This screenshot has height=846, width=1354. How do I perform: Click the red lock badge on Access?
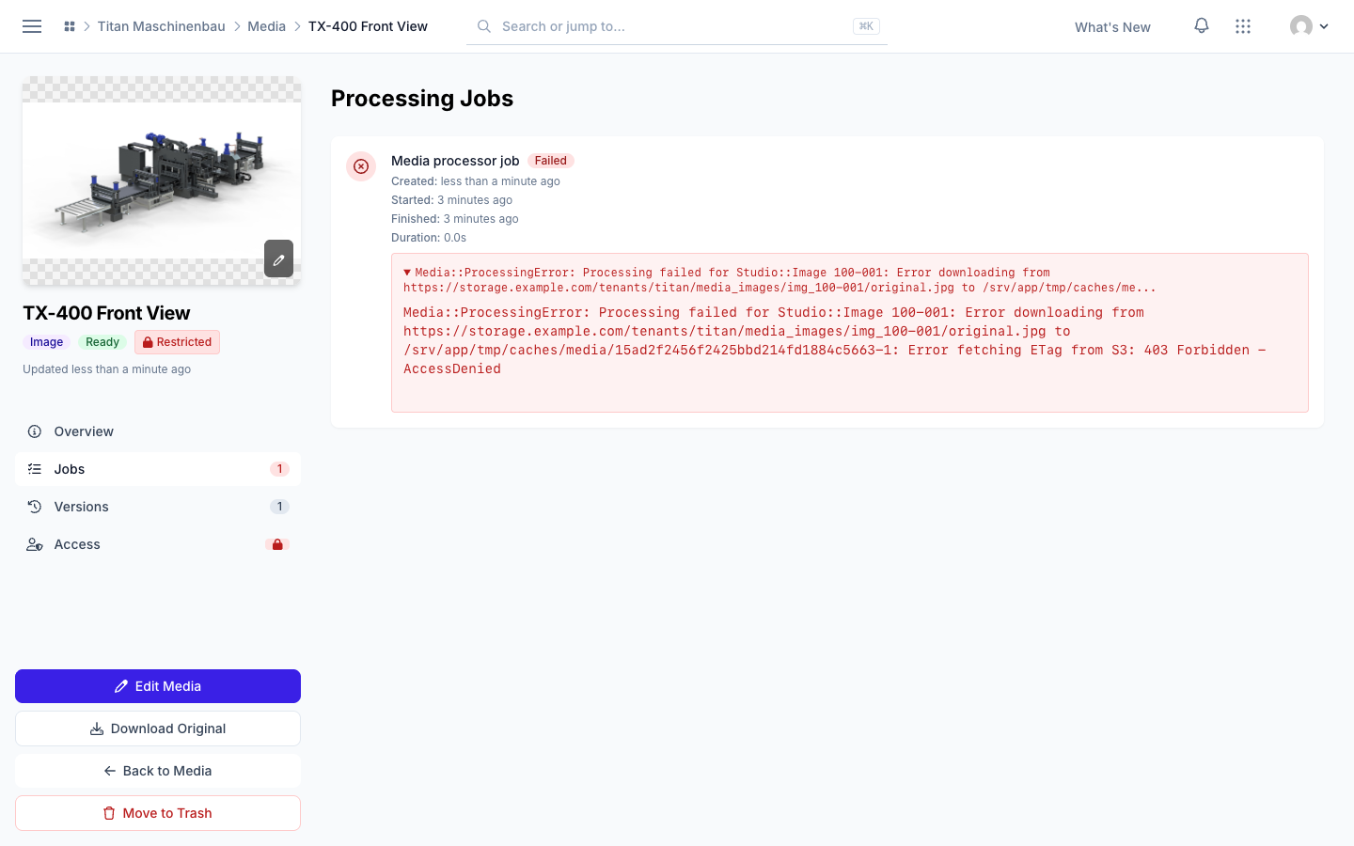(x=277, y=544)
